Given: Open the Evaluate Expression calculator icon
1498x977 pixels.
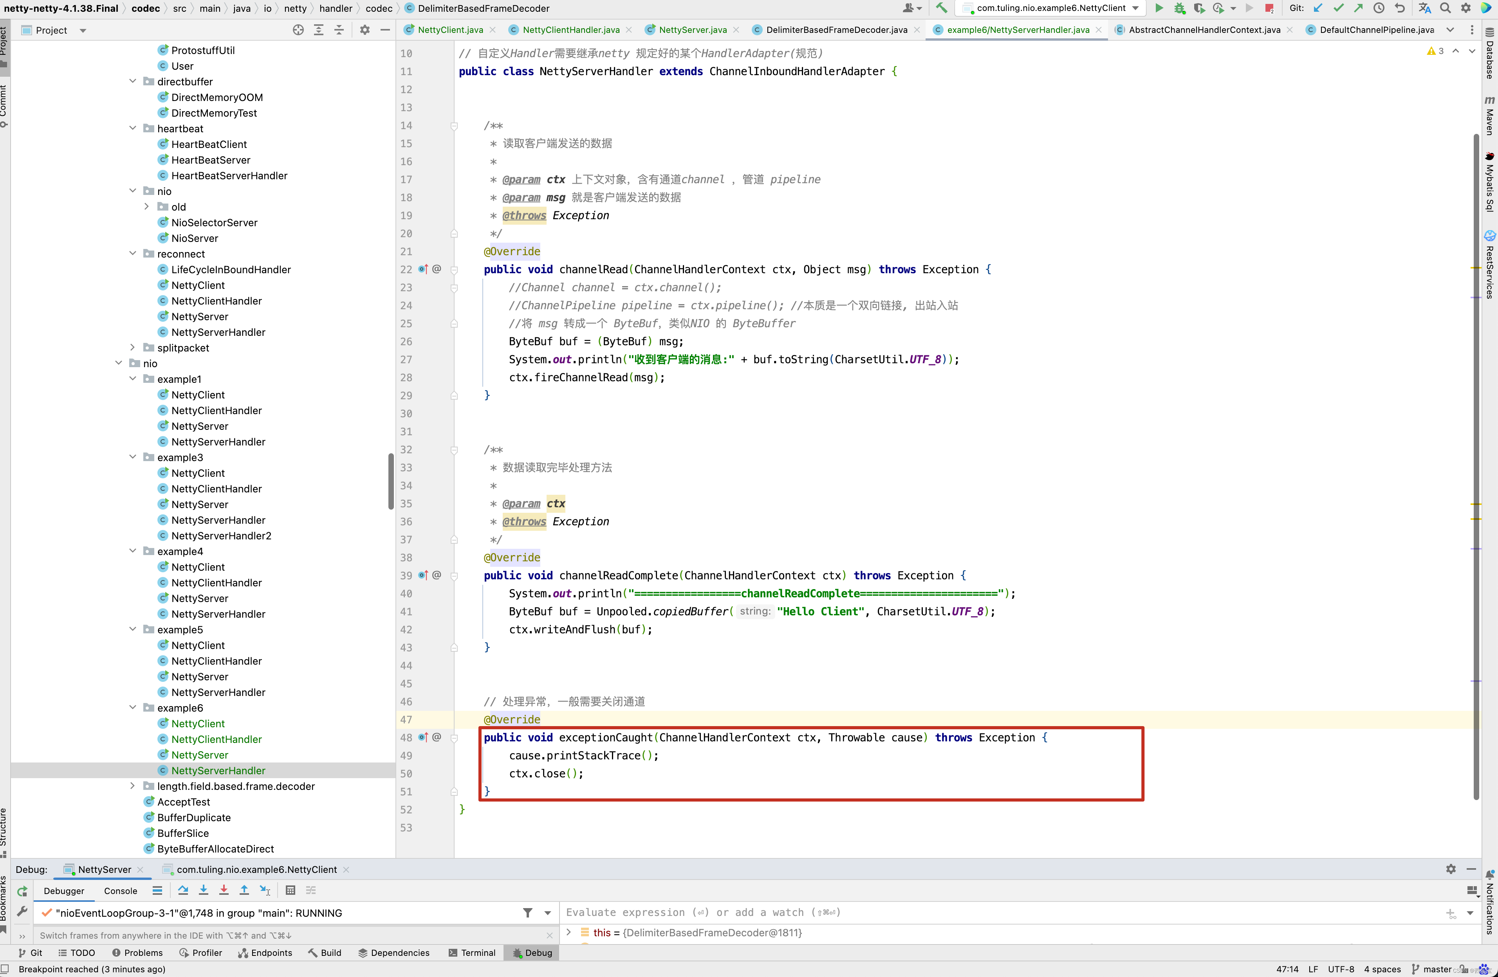Looking at the screenshot, I should (x=290, y=890).
